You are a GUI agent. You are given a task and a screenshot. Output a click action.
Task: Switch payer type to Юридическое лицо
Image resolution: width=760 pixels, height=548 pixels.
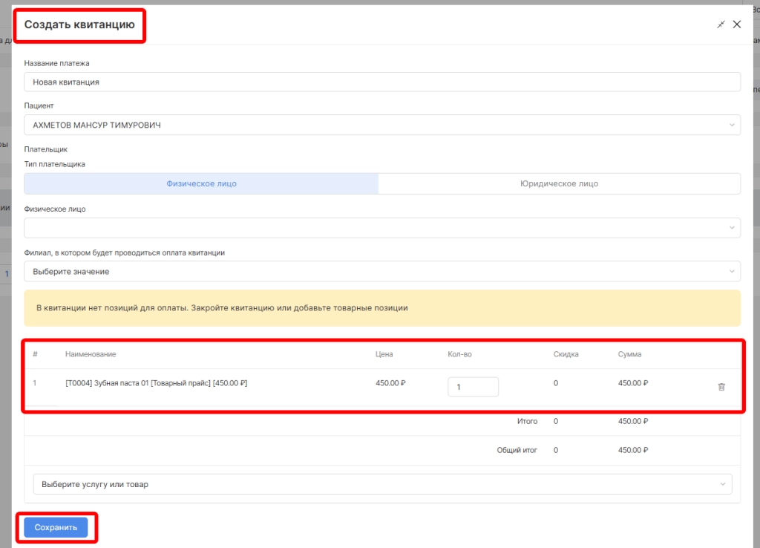click(x=559, y=183)
